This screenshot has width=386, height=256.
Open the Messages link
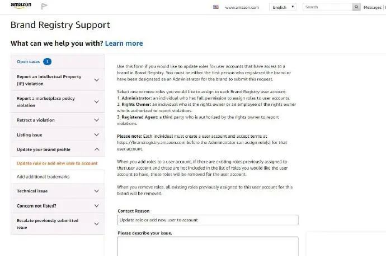tap(372, 8)
